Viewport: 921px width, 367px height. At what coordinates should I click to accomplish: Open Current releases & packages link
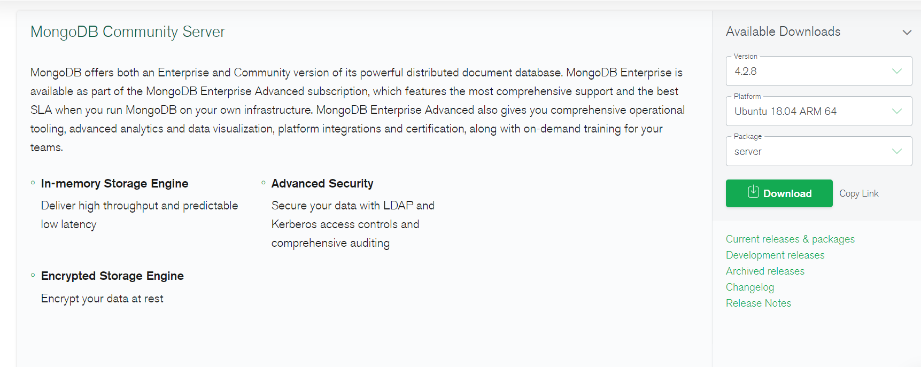pos(790,239)
